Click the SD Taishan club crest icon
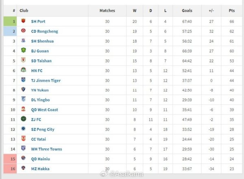 click(x=23, y=60)
